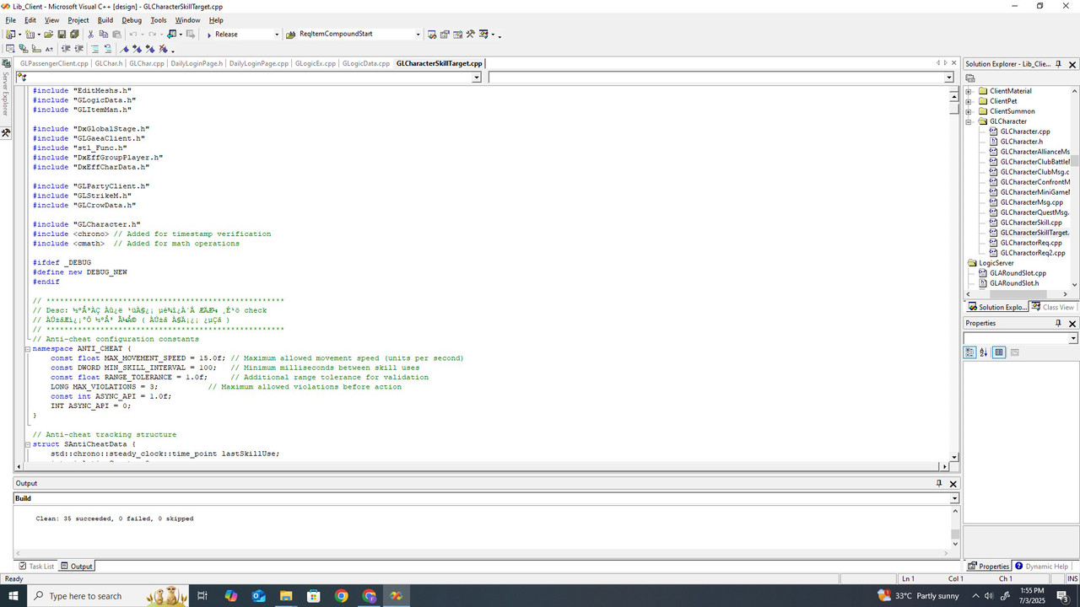
Task: Open the Build menu
Action: [x=105, y=19]
